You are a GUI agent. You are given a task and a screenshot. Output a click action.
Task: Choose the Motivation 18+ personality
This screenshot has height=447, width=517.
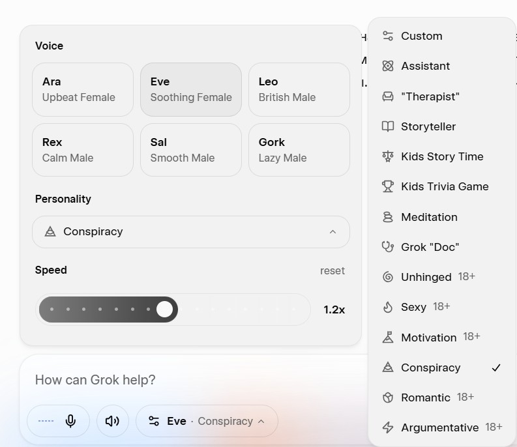442,338
